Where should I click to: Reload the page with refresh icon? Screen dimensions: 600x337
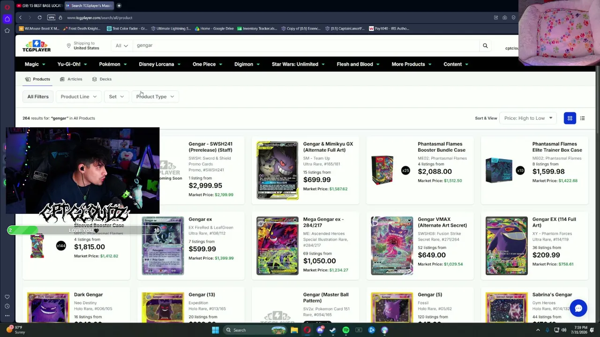(40, 18)
